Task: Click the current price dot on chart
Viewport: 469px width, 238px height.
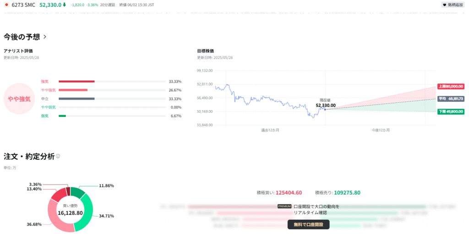Action: coord(325,109)
